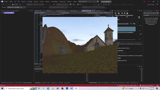Open the Vista de clases tab
This screenshot has width=160, height=90.
click(18, 83)
